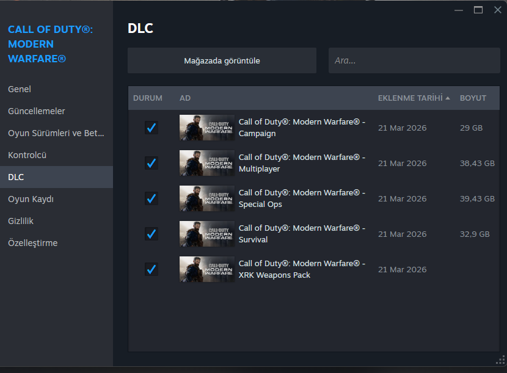Click the Modern Warfare - Campaign name
507x373 pixels.
pyautogui.click(x=302, y=128)
